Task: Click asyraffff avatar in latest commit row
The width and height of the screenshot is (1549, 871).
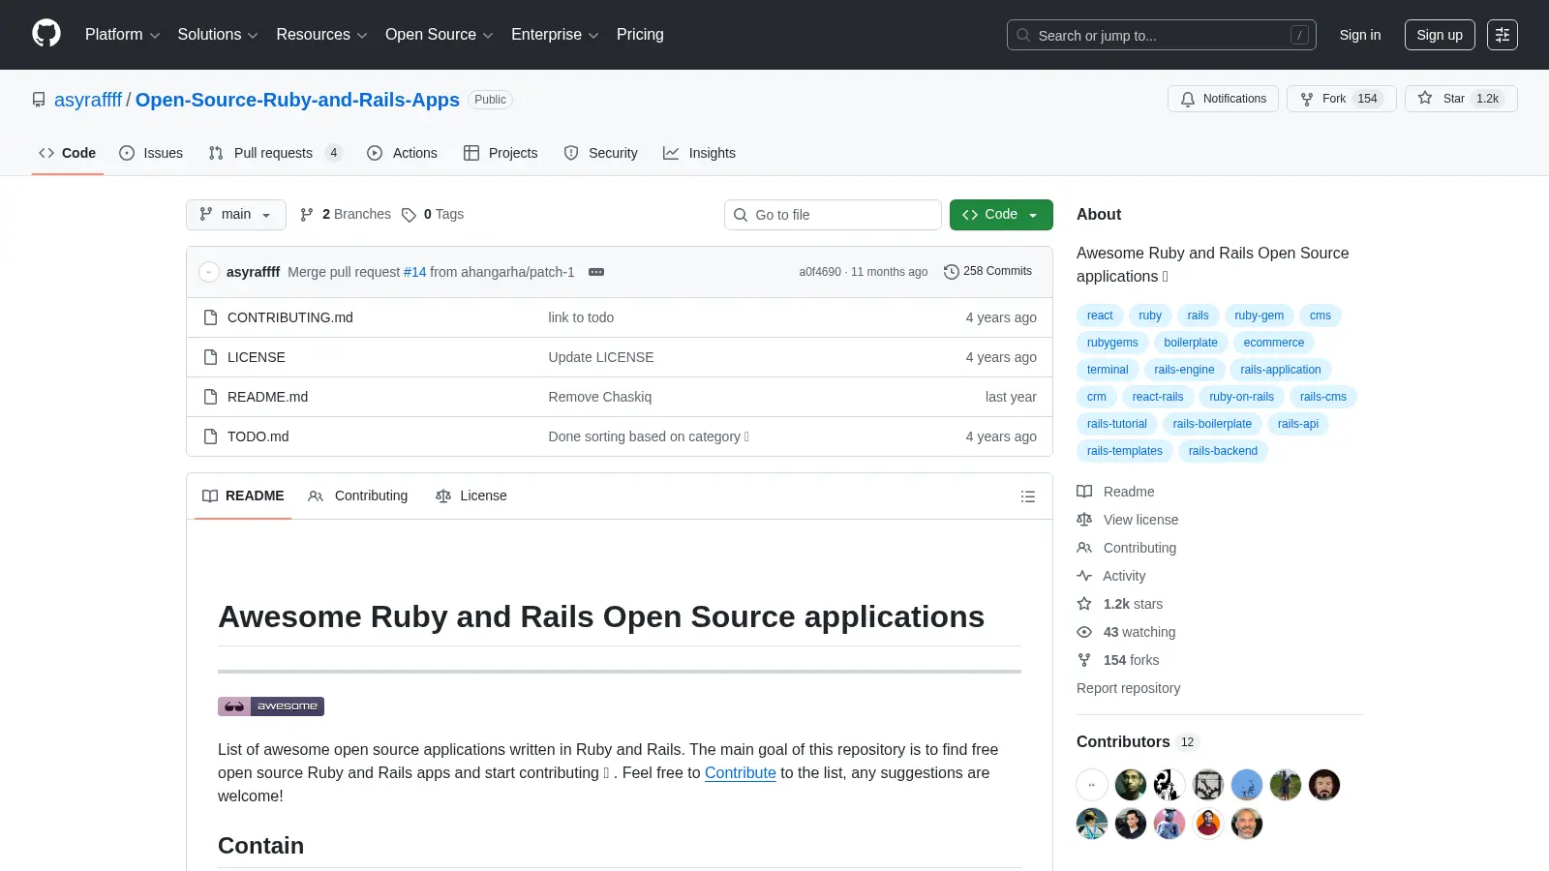Action: (x=209, y=272)
